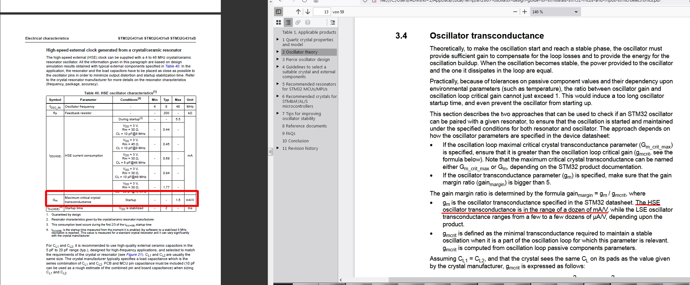The image size is (690, 285).
Task: Click the 'Table 40. HSE oscillator characteristics' caption
Action: [121, 93]
